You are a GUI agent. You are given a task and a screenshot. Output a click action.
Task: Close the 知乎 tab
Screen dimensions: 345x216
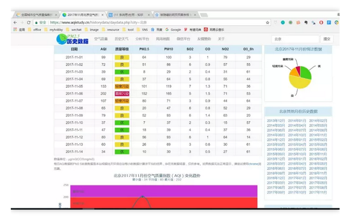pyautogui.click(x=149, y=15)
